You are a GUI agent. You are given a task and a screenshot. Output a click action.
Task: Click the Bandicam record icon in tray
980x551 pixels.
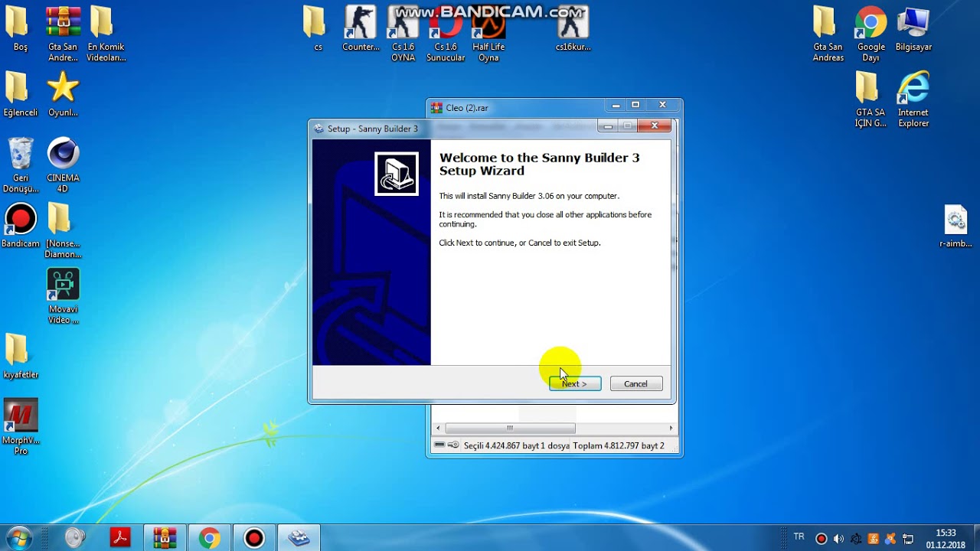pos(822,539)
